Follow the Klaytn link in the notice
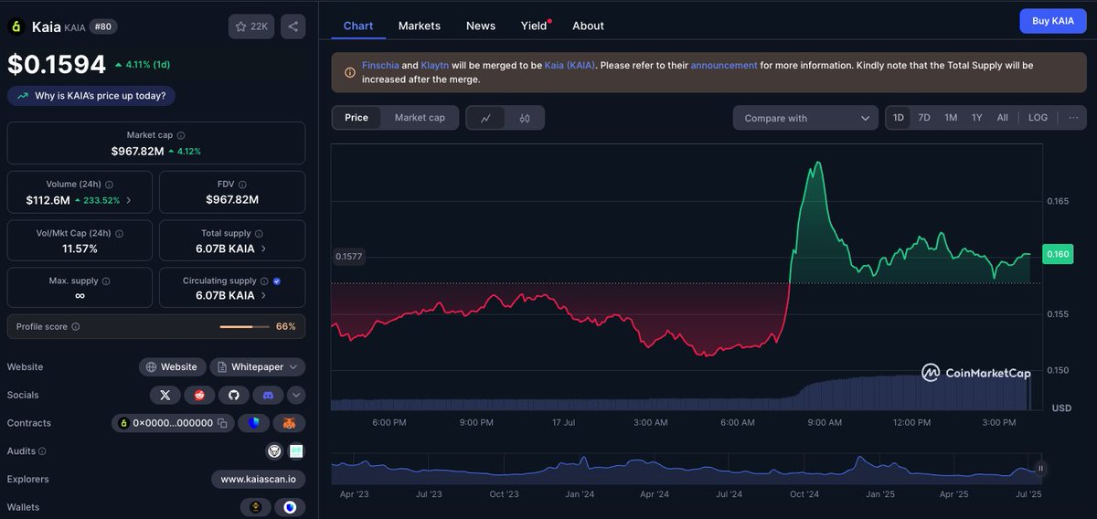The image size is (1097, 519). point(435,66)
